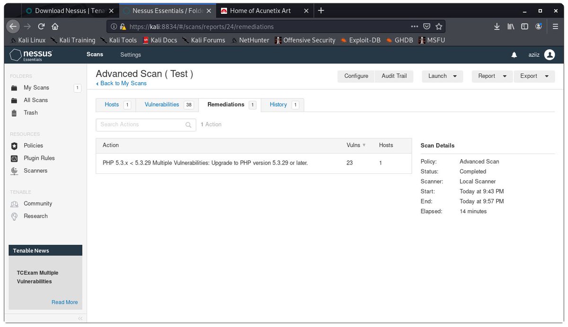Open the notifications bell icon

click(x=514, y=55)
